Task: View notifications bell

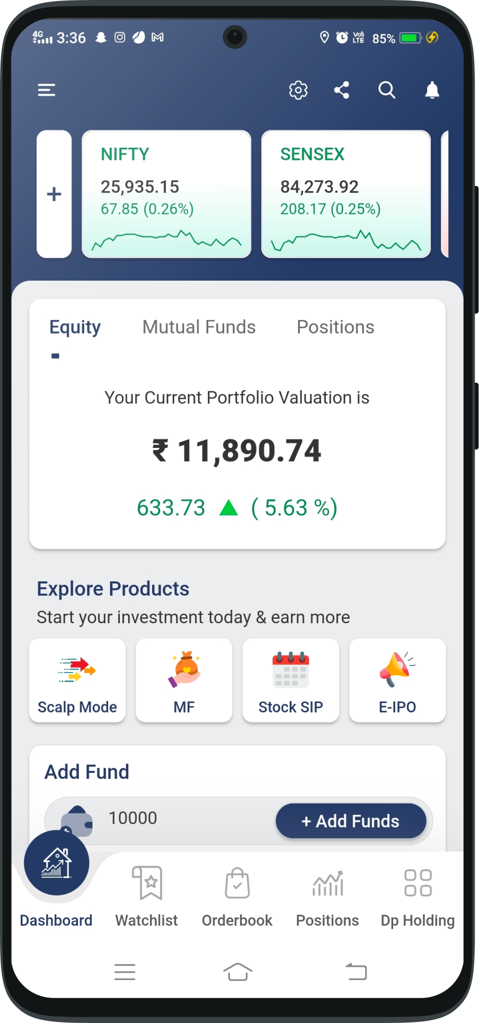Action: [x=432, y=91]
